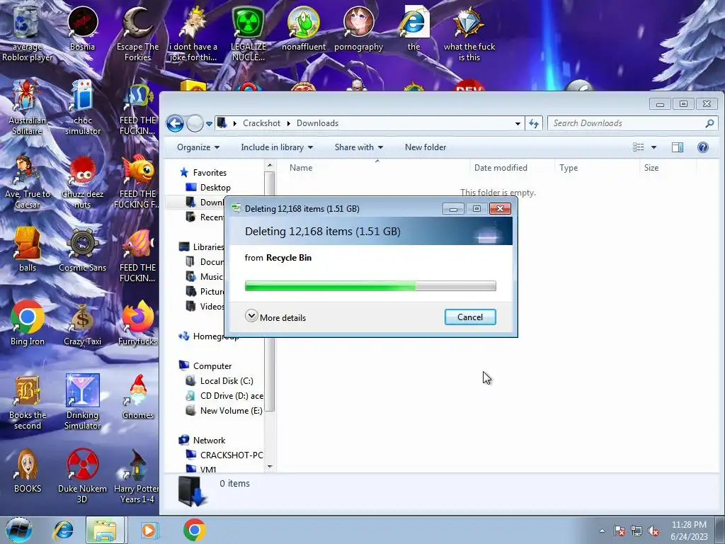Launch Duke Nukem 3D shortcut
Image resolution: width=725 pixels, height=544 pixels.
[x=82, y=475]
